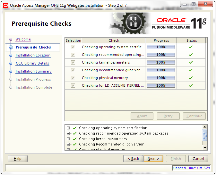The height and width of the screenshot is (175, 216).
Task: Cancel the installation
Action: coord(198,159)
